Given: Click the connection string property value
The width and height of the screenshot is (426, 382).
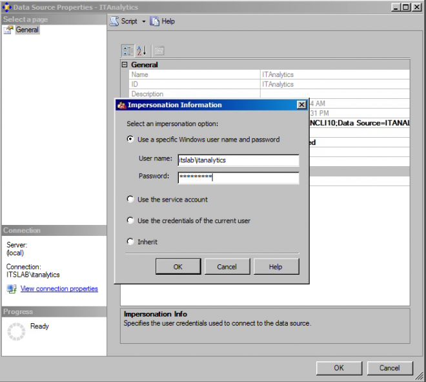Looking at the screenshot, I should tap(360, 123).
